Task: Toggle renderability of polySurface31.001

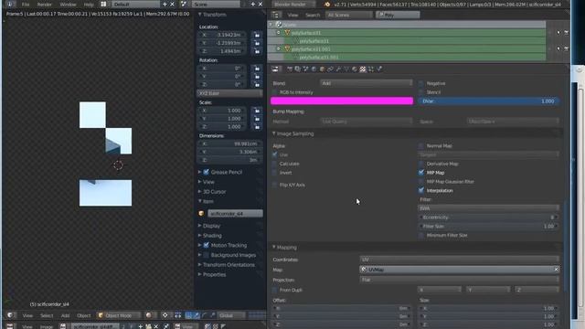Action: point(567,48)
